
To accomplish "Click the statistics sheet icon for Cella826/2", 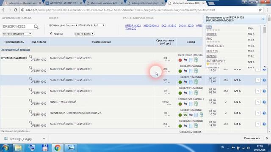I will click(196, 126).
